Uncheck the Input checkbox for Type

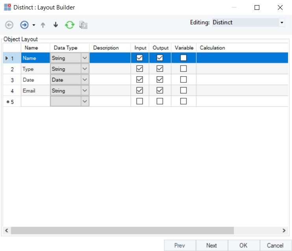click(139, 69)
